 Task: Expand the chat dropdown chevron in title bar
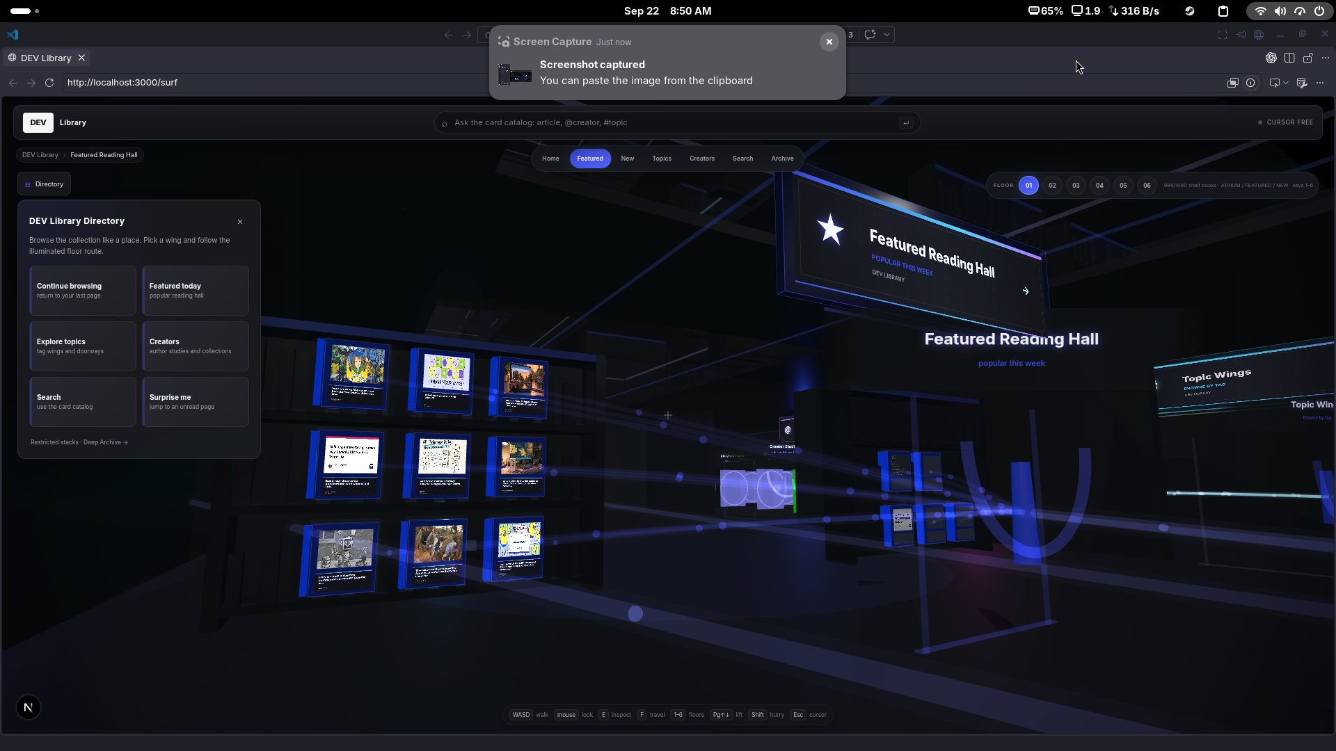(886, 35)
